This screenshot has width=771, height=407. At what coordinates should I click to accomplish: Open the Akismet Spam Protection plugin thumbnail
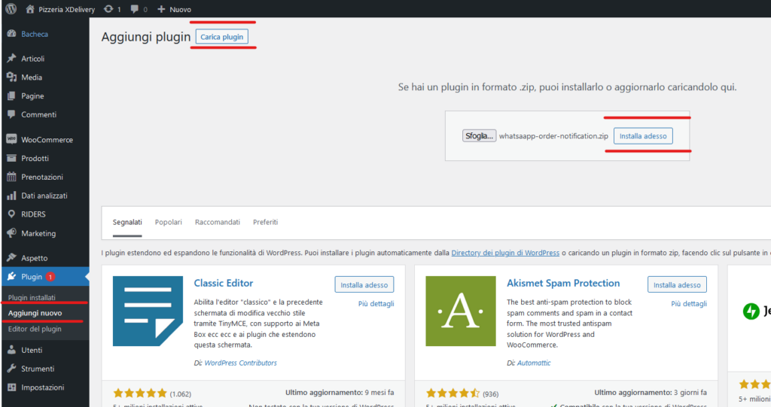pos(460,311)
